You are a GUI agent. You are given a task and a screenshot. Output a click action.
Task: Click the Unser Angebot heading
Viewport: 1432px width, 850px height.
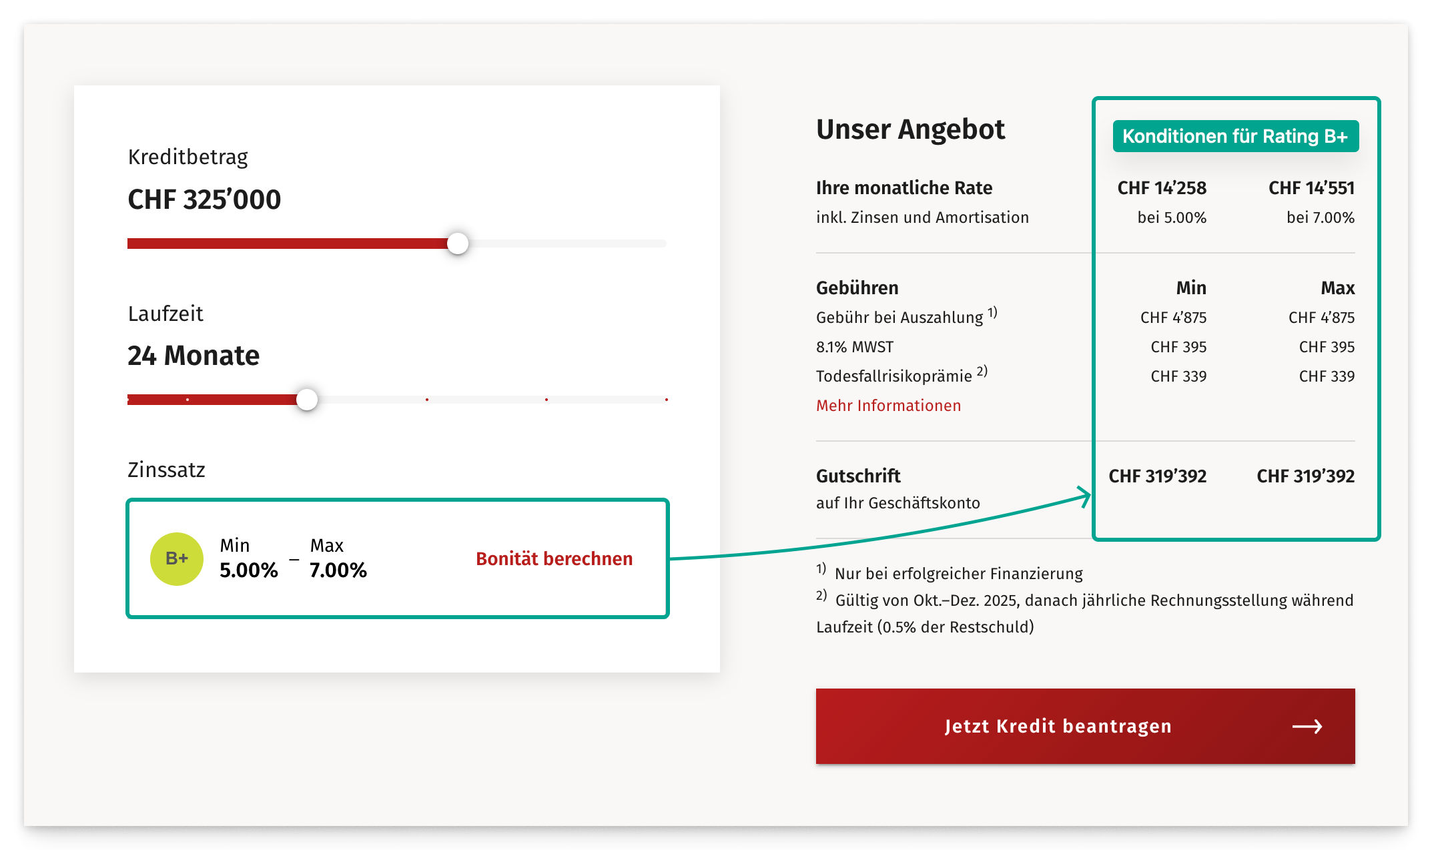[910, 129]
